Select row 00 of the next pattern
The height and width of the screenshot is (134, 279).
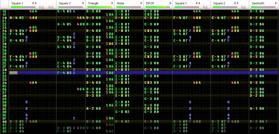tap(4, 122)
